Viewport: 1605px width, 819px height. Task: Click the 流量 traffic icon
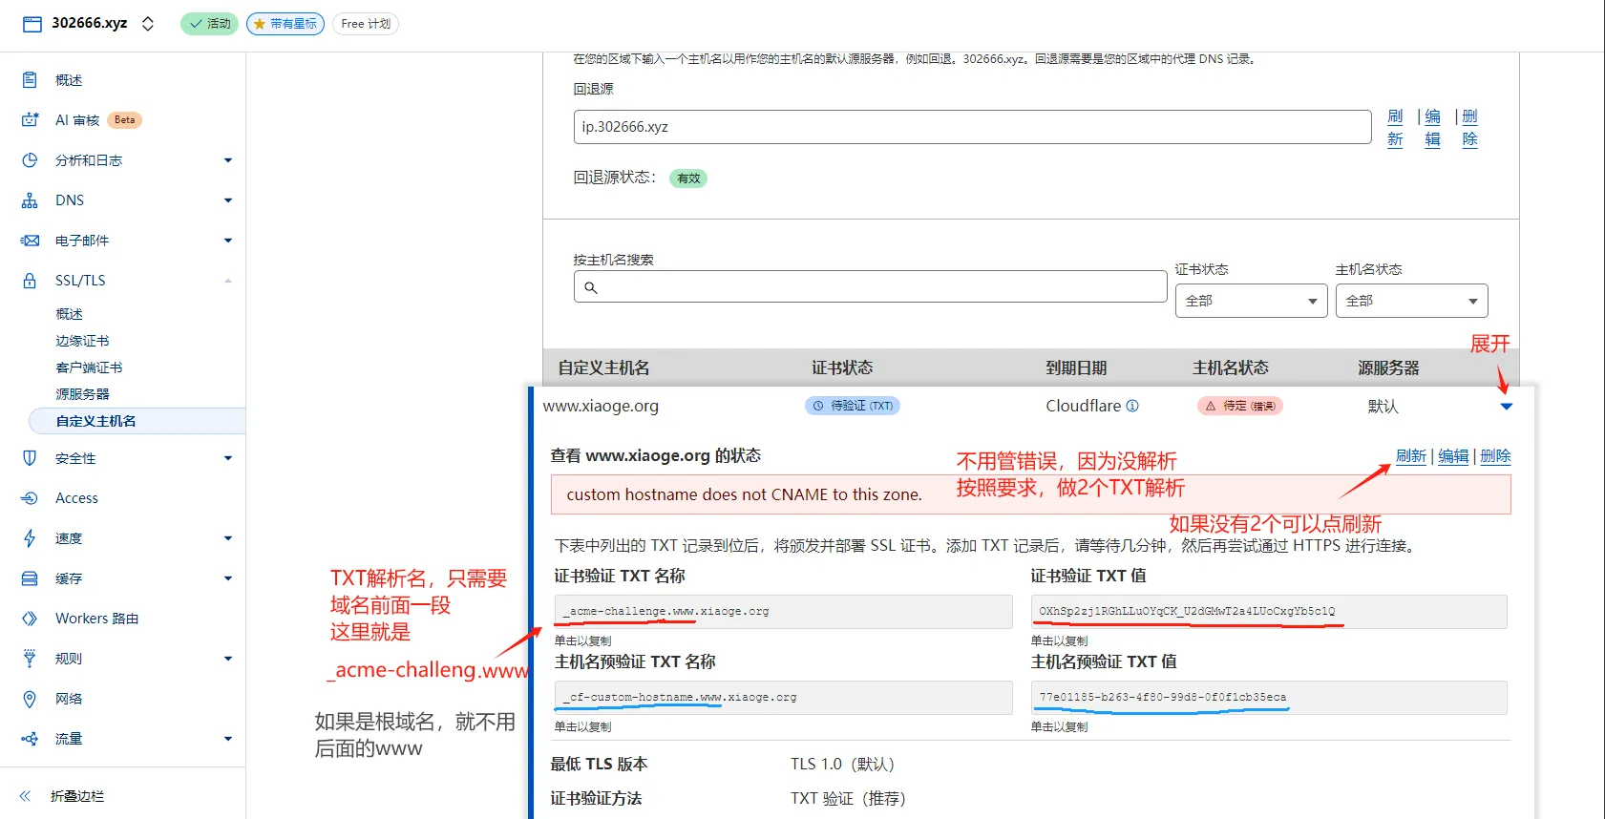coord(30,739)
